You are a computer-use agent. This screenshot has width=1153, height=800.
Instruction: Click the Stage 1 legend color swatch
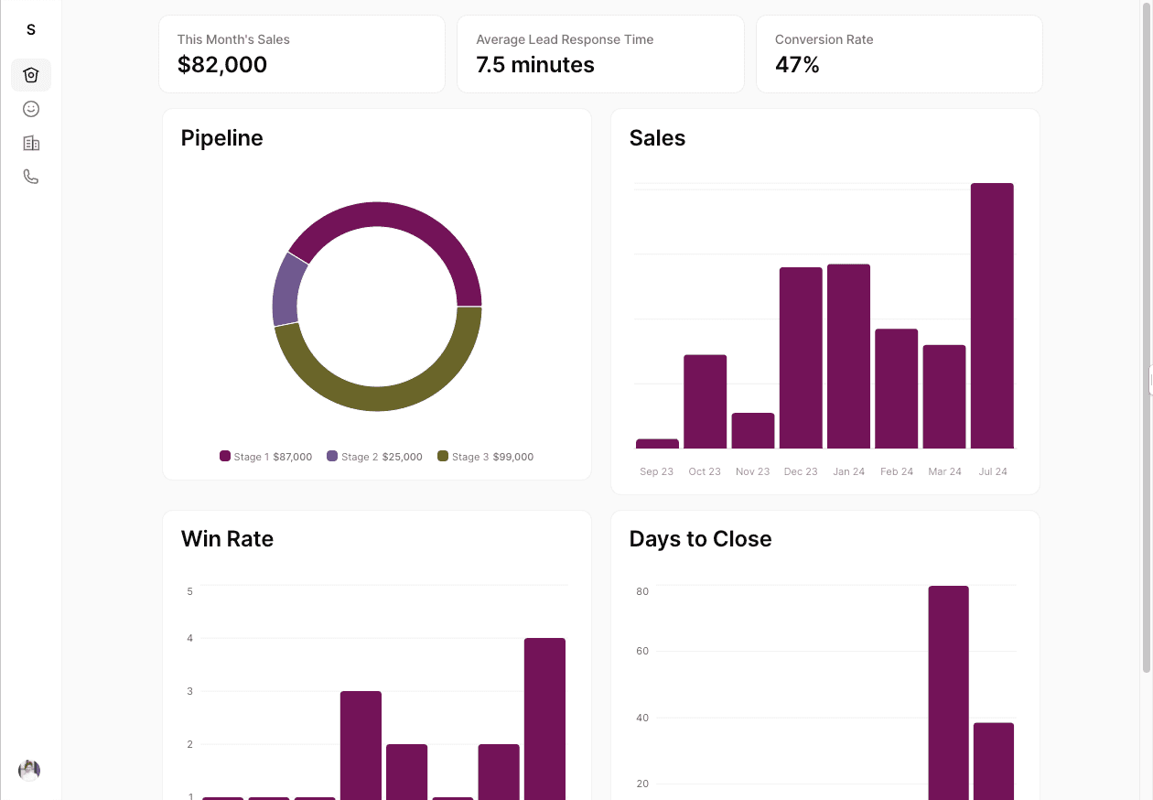pyautogui.click(x=225, y=456)
